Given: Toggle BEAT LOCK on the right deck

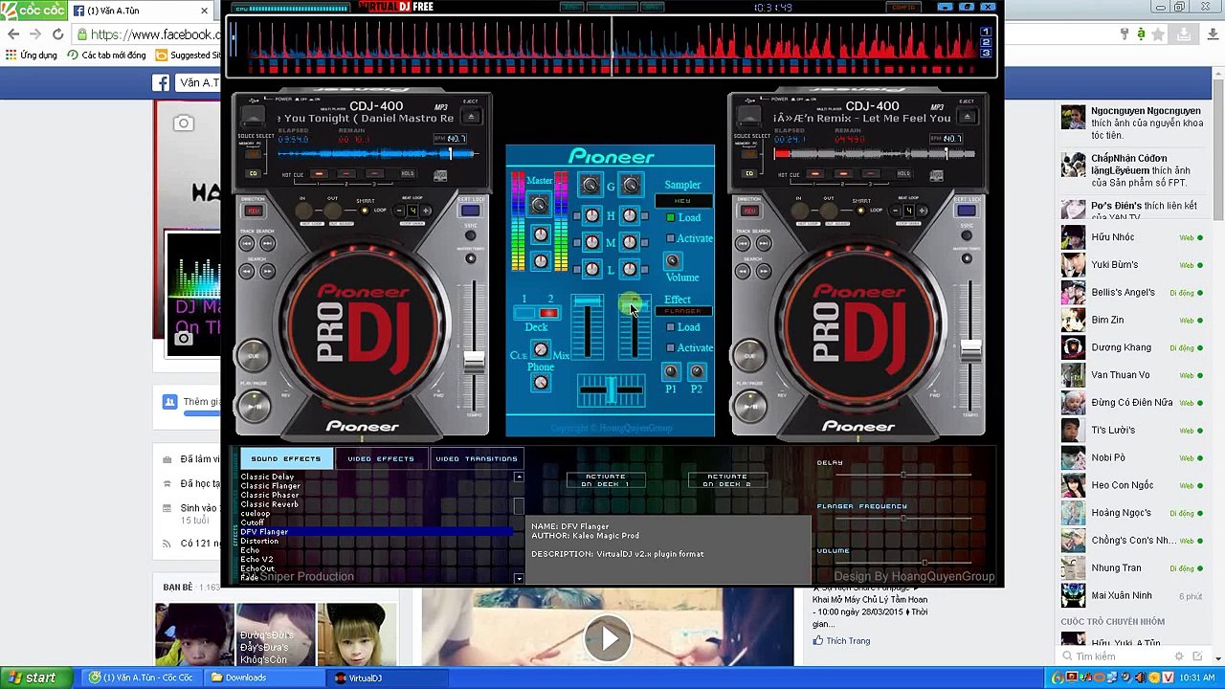Looking at the screenshot, I should point(967,211).
